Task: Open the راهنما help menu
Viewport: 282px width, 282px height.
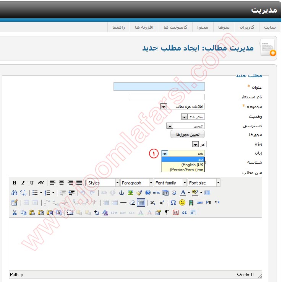Action: (x=119, y=27)
